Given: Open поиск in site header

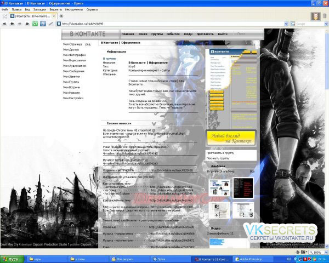Looking at the screenshot, I should coord(143,34).
